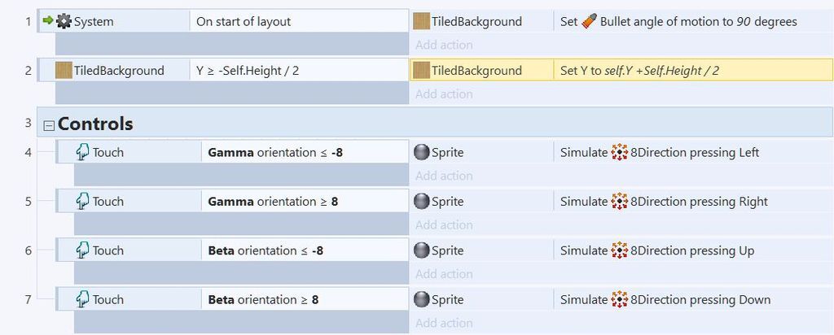834x335 pixels.
Task: Click the green arrow trigger icon in event 1
Action: [48, 20]
